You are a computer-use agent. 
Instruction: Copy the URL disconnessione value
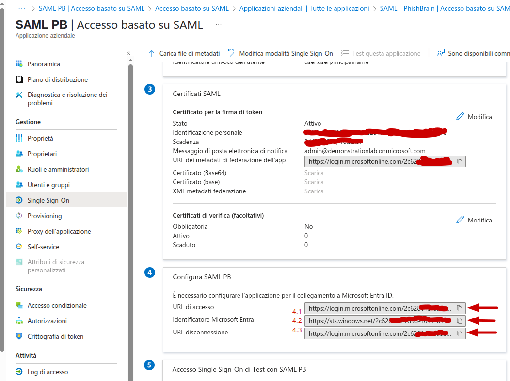tap(460, 333)
